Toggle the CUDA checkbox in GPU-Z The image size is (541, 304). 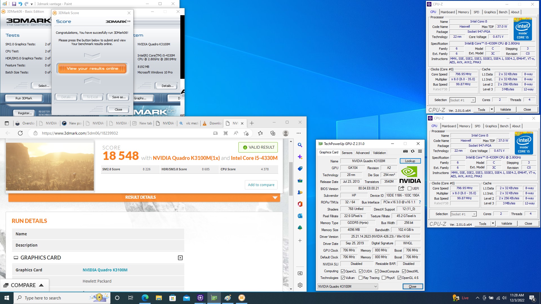click(361, 271)
